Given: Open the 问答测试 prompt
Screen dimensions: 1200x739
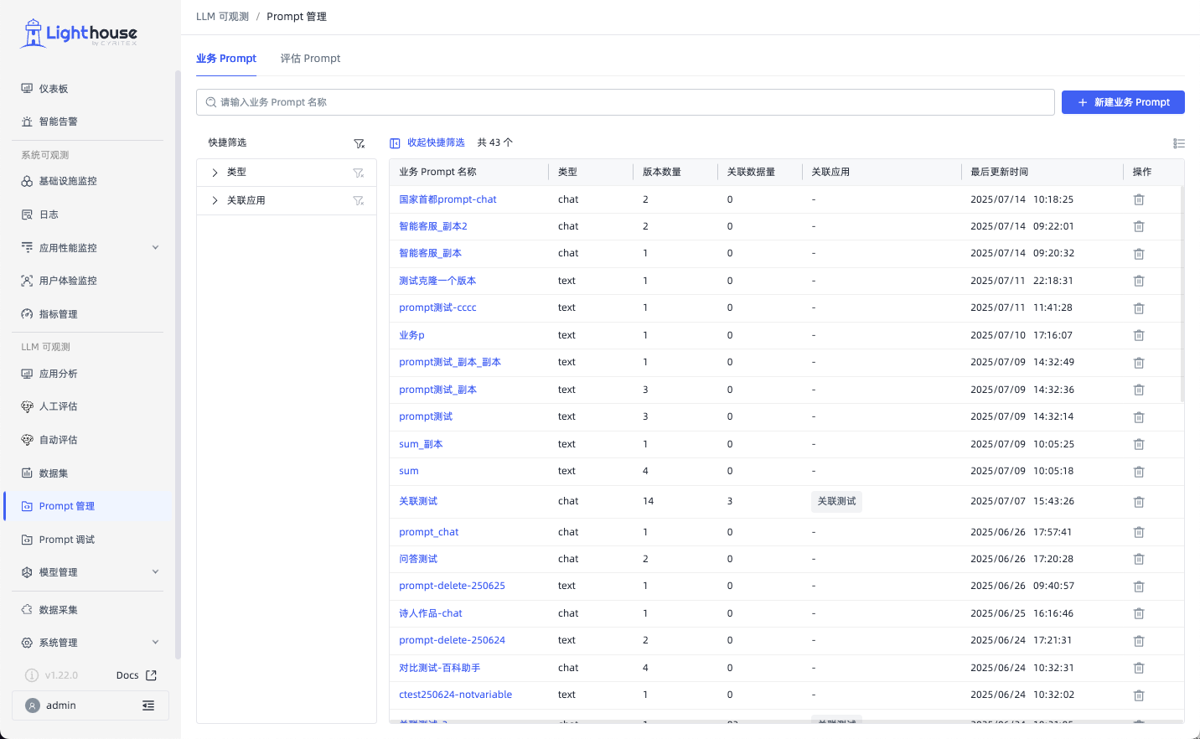Looking at the screenshot, I should (x=418, y=559).
